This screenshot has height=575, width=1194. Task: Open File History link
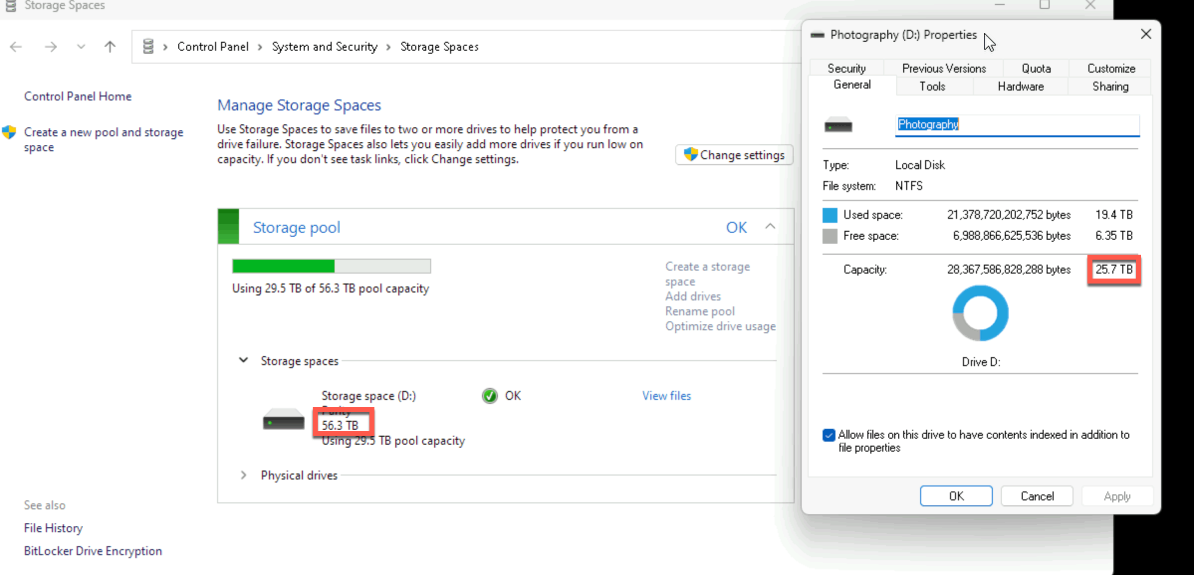(x=53, y=528)
